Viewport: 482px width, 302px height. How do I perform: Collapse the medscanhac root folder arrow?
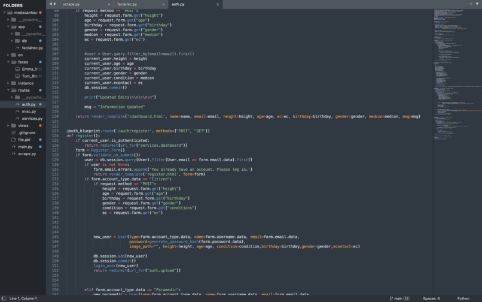pyautogui.click(x=5, y=13)
